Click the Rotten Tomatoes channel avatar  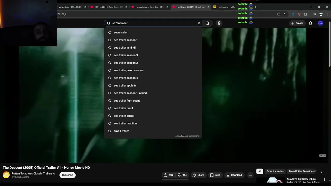(6, 175)
